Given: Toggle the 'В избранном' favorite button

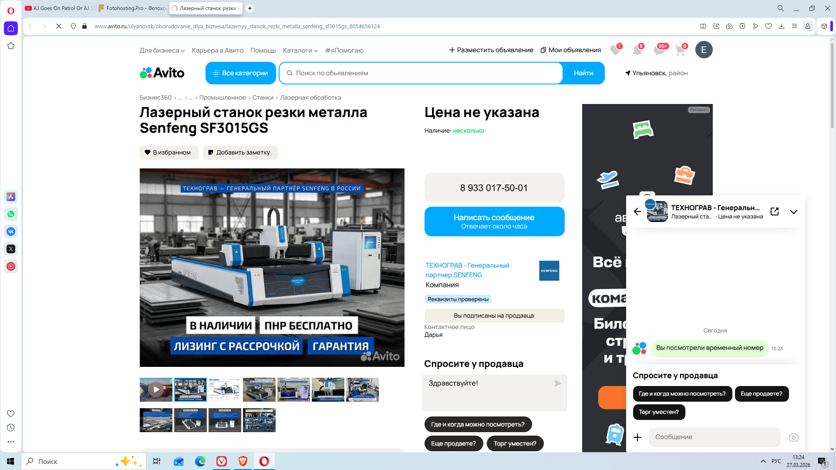Looking at the screenshot, I should tap(169, 152).
